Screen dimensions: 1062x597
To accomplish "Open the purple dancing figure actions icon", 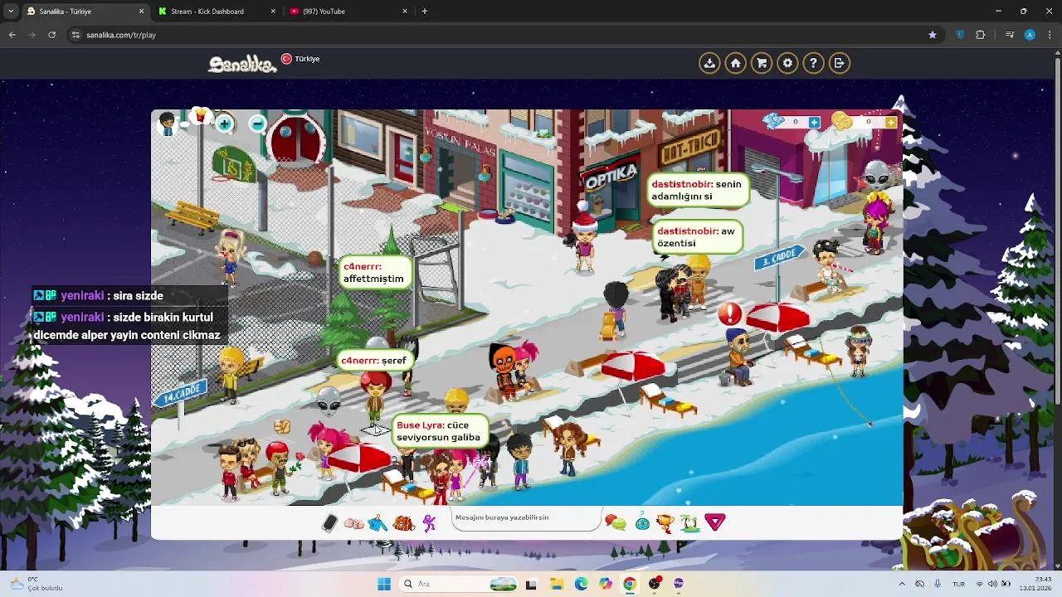I will point(429,523).
